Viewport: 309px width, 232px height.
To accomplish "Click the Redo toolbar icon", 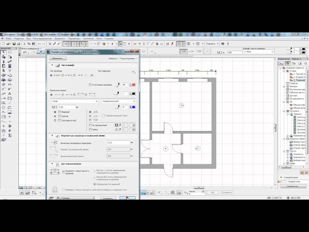I will point(44,44).
